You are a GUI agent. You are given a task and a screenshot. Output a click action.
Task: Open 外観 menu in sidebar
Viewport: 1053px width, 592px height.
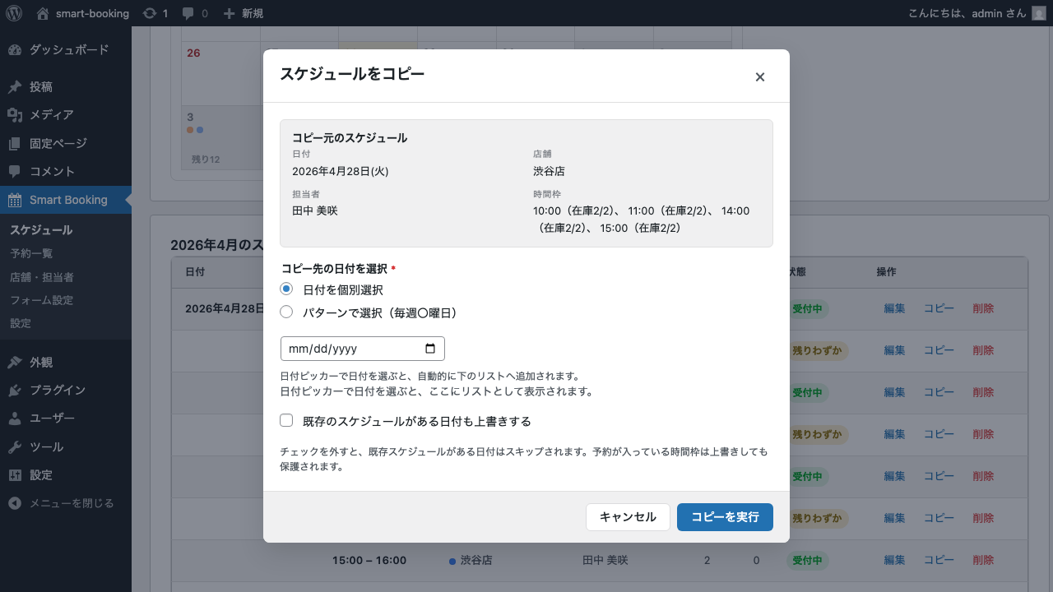pyautogui.click(x=66, y=363)
